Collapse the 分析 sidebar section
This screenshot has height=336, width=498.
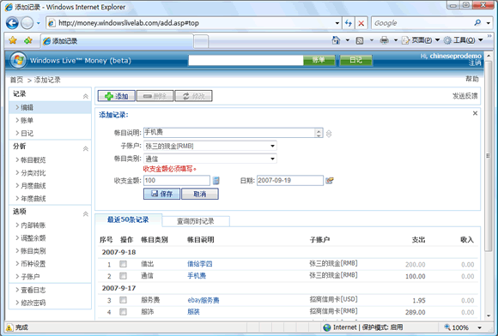(x=86, y=148)
